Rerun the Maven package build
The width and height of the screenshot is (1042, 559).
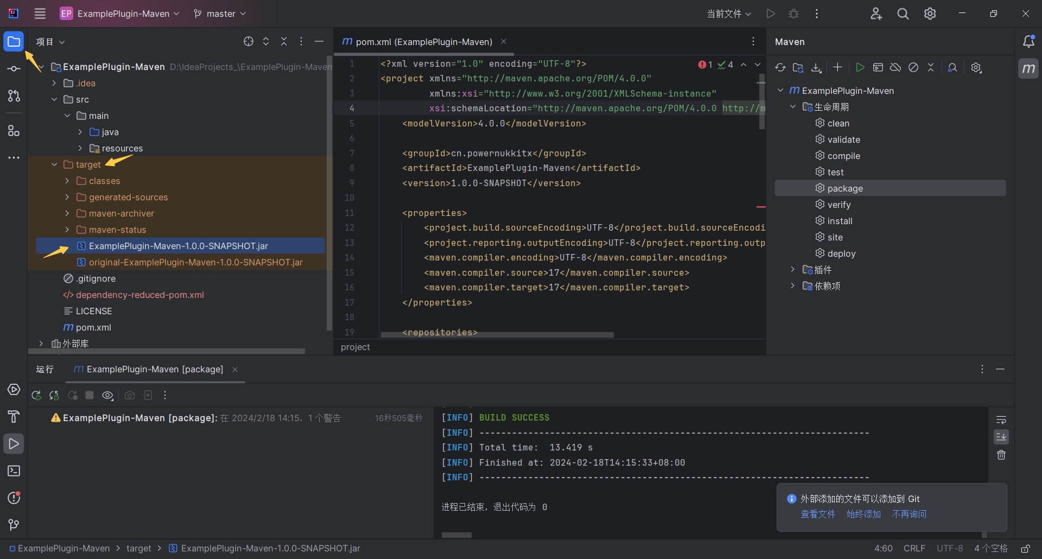36,395
